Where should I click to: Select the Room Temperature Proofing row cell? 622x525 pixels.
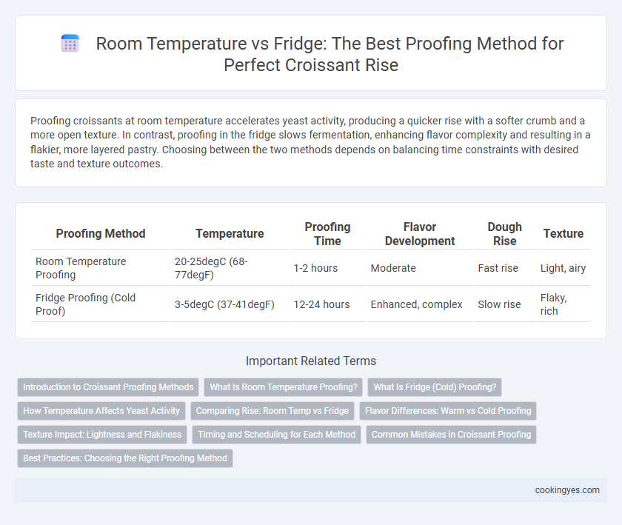[x=101, y=268]
